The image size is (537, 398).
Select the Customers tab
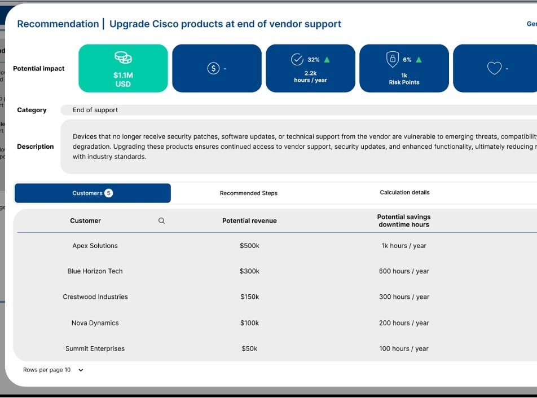pos(93,193)
